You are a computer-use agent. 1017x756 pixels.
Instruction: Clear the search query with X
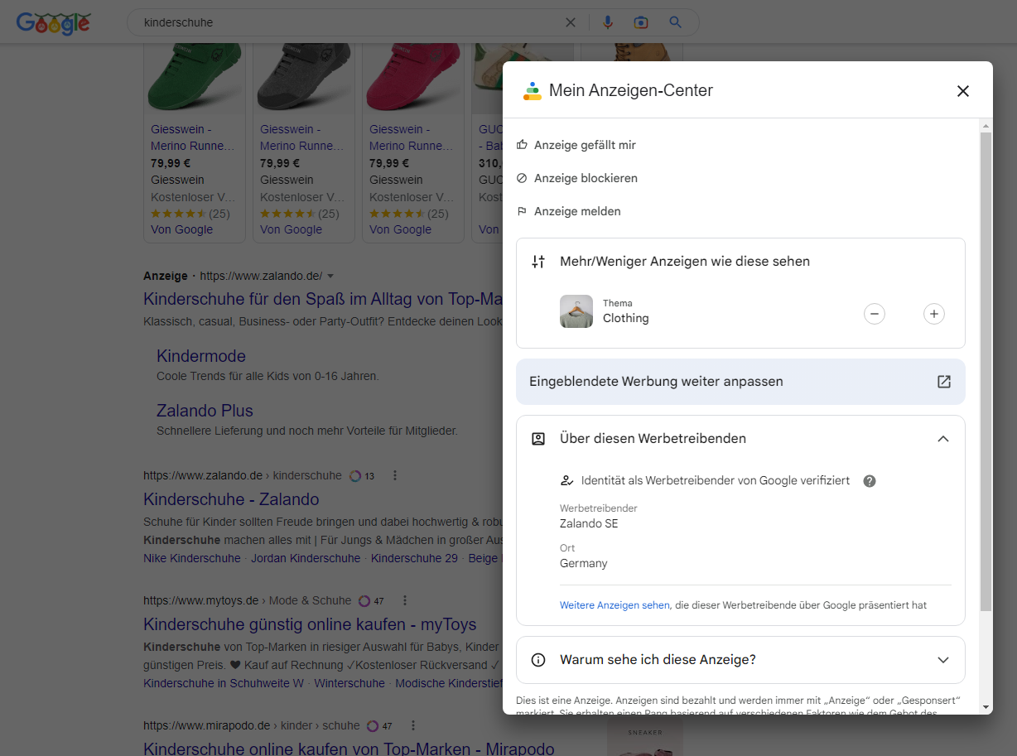571,22
